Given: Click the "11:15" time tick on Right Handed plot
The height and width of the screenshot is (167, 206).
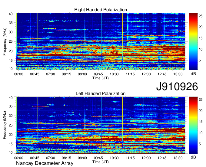Looking at the screenshot, I should [x=130, y=74].
